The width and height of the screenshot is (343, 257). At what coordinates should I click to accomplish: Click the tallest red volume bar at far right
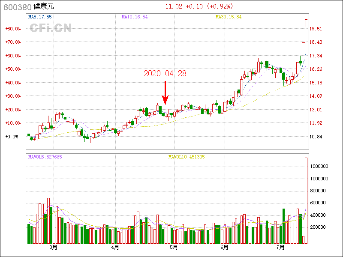306,200
